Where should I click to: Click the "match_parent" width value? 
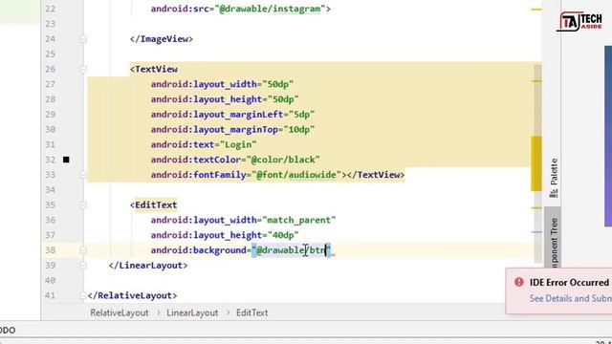(299, 221)
